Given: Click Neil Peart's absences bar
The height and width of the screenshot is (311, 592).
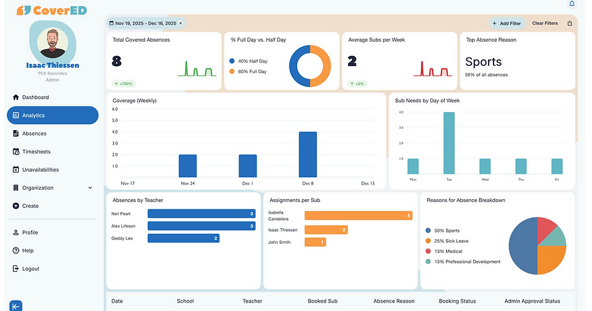Looking at the screenshot, I should pos(202,214).
